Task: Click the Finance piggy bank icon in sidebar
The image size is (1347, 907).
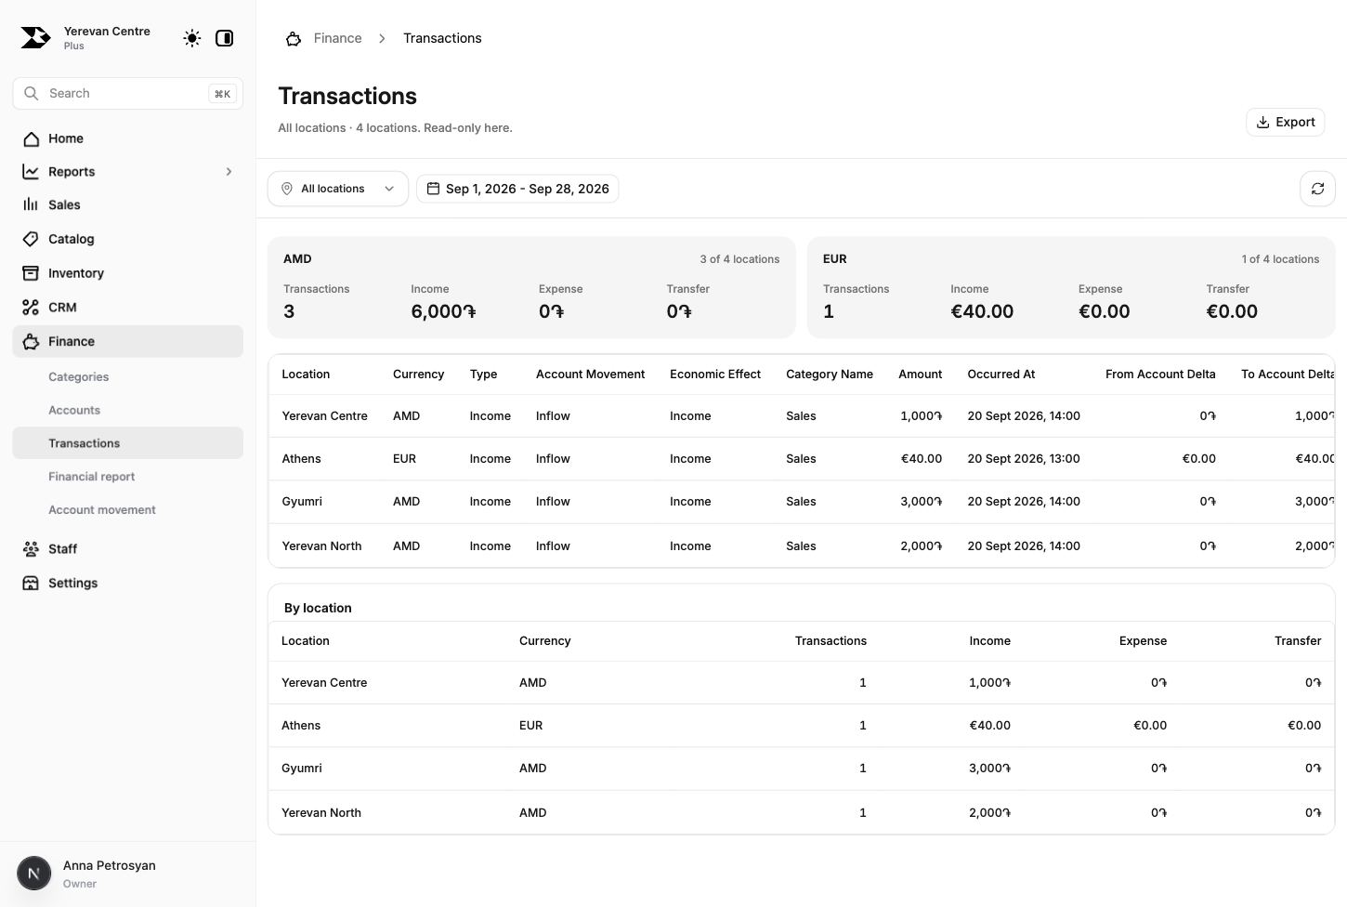Action: click(x=31, y=341)
